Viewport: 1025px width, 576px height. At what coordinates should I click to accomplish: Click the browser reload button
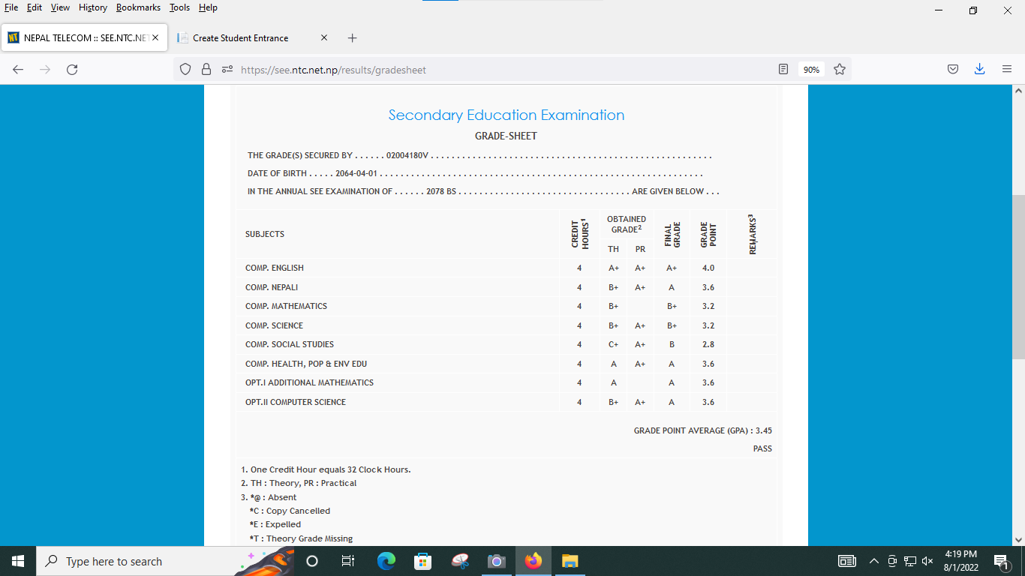[x=72, y=70]
